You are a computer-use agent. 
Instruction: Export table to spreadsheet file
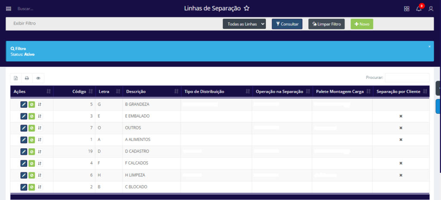[x=16, y=78]
